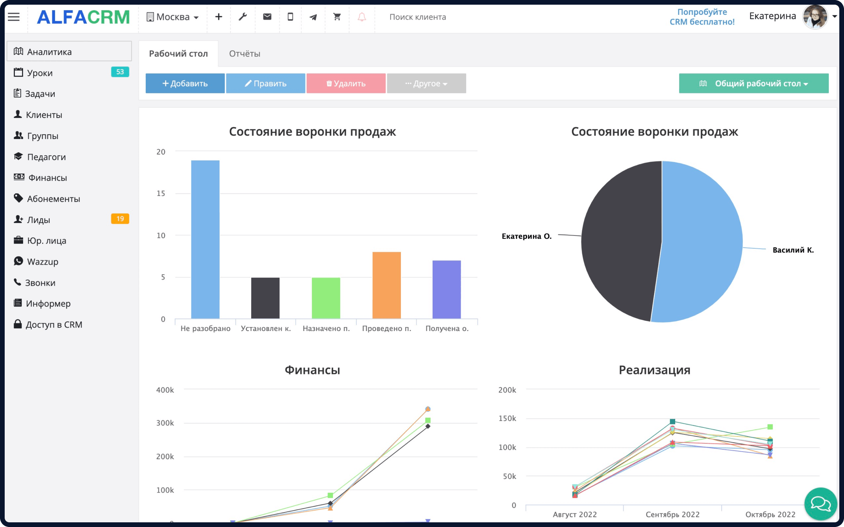Click the Поиск клиента search field
The height and width of the screenshot is (527, 844).
coord(417,17)
